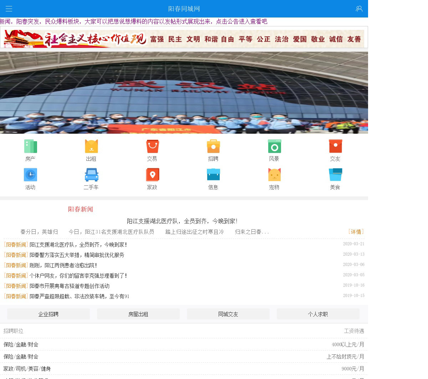Viewport: 428px width, 379px height.
Task: Open news dated 2020-03-21 about 医疗队
Action: pos(78,245)
